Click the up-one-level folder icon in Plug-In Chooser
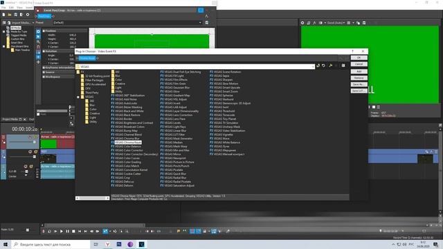This screenshot has width=443, height=249. coord(318,66)
